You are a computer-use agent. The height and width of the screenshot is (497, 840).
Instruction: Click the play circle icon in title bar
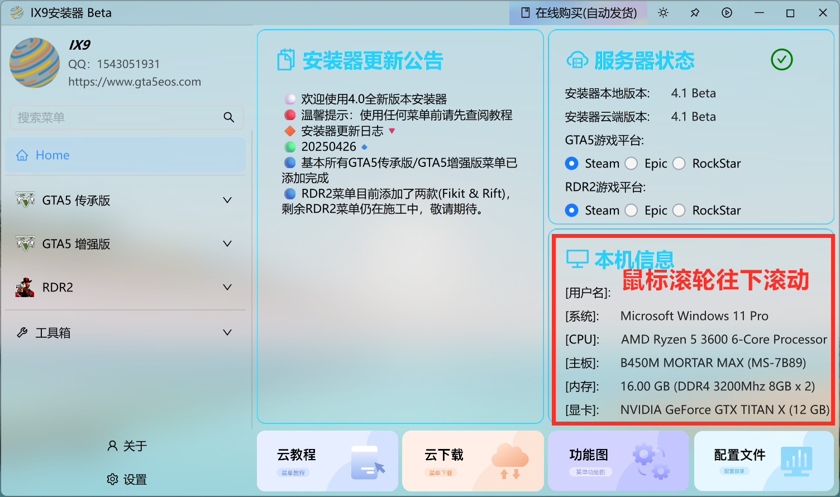727,13
